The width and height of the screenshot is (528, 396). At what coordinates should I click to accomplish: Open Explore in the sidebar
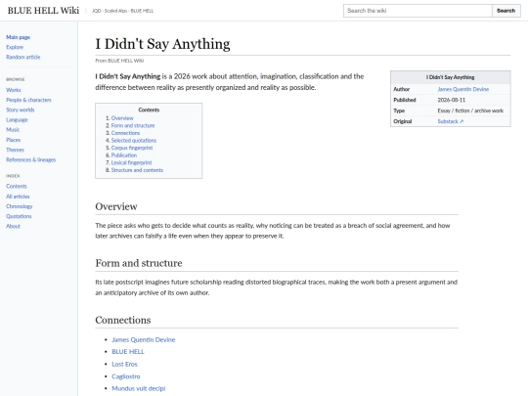(x=15, y=47)
